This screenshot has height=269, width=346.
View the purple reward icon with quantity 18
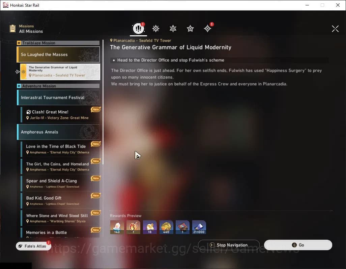point(150,227)
